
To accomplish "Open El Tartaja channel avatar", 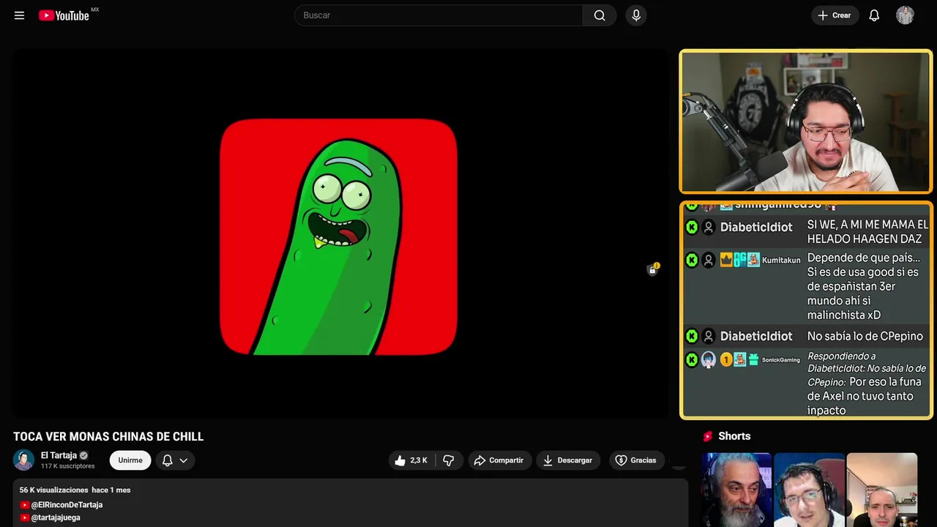I will (x=24, y=460).
